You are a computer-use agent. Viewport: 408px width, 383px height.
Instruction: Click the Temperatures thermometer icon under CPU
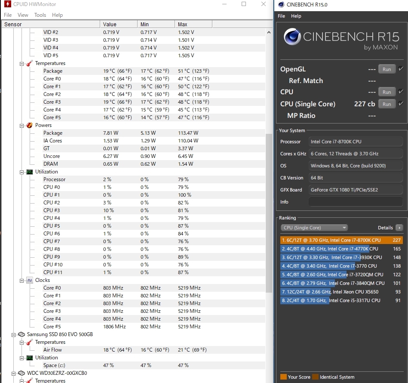[x=29, y=63]
